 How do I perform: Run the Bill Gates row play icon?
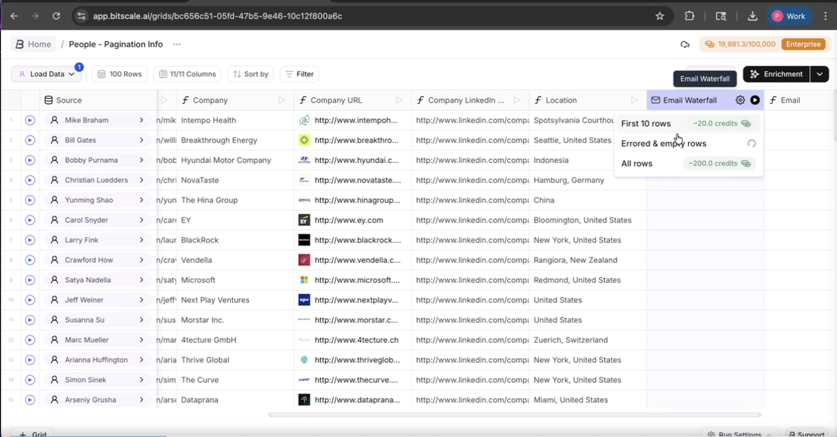tap(30, 140)
